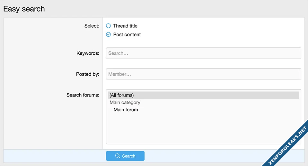Select 'Main forum' in the forum list
Image resolution: width=308 pixels, height=166 pixels.
click(x=126, y=110)
